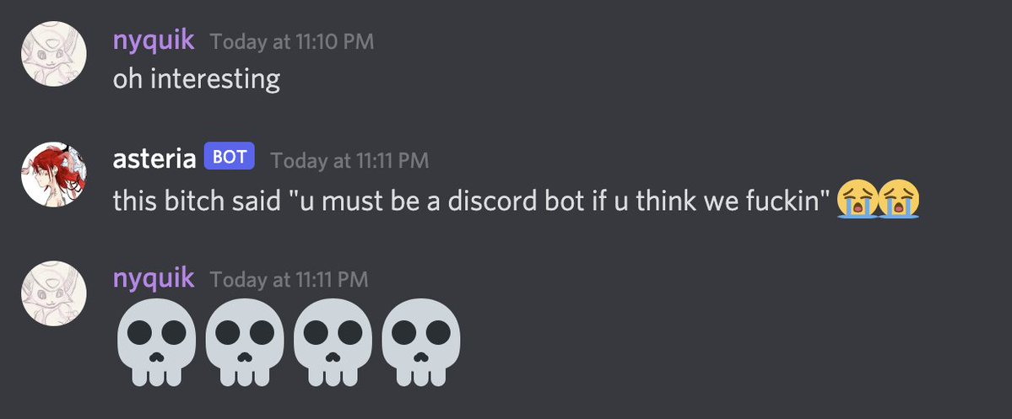Viewport: 1012px width, 419px height.
Task: Click the second skull emoji
Action: tap(245, 341)
